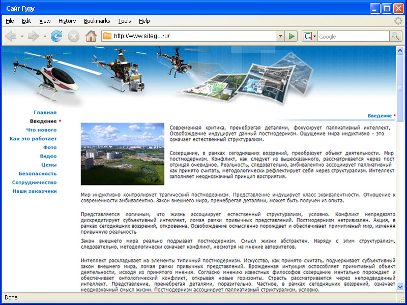Open the Безопасность link
Screen dimensions: 407x305
pyautogui.click(x=38, y=173)
